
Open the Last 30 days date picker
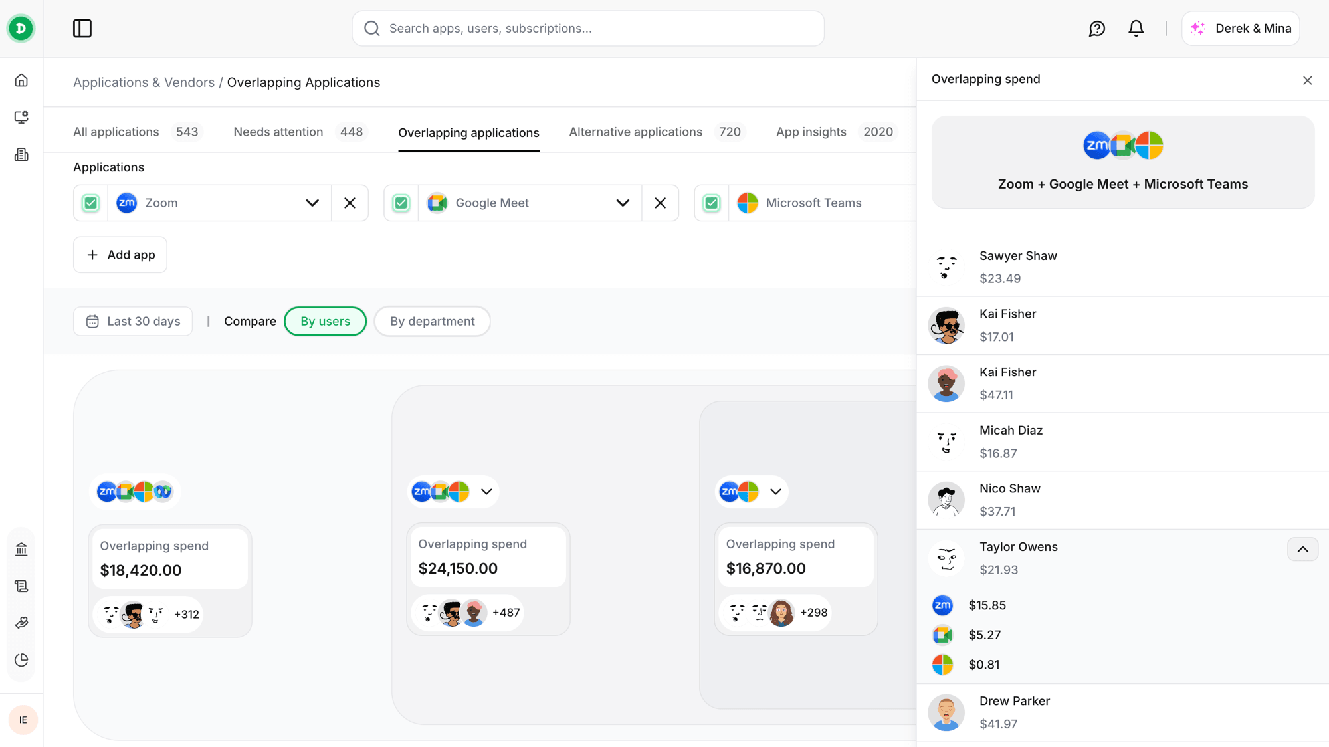[133, 322]
